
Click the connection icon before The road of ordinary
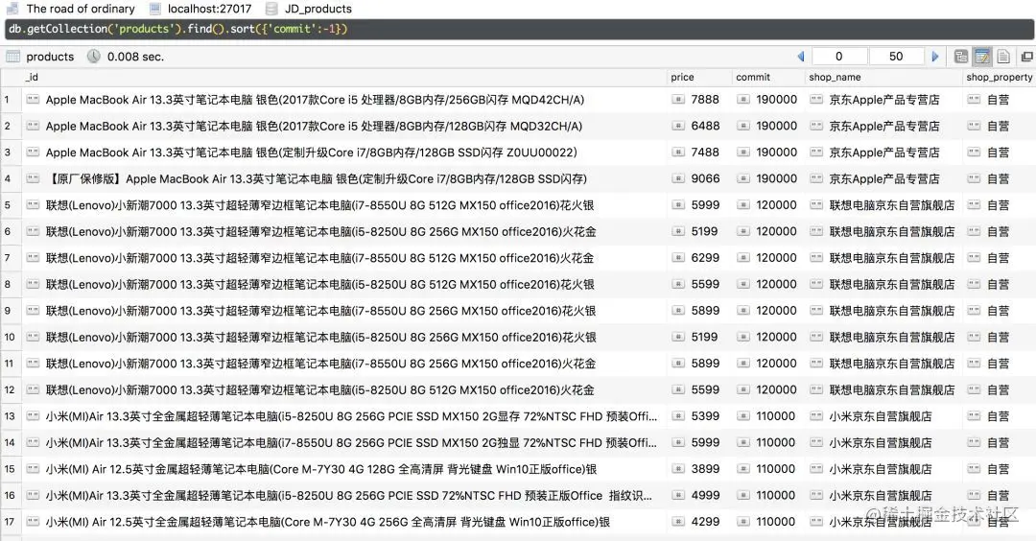pos(13,9)
